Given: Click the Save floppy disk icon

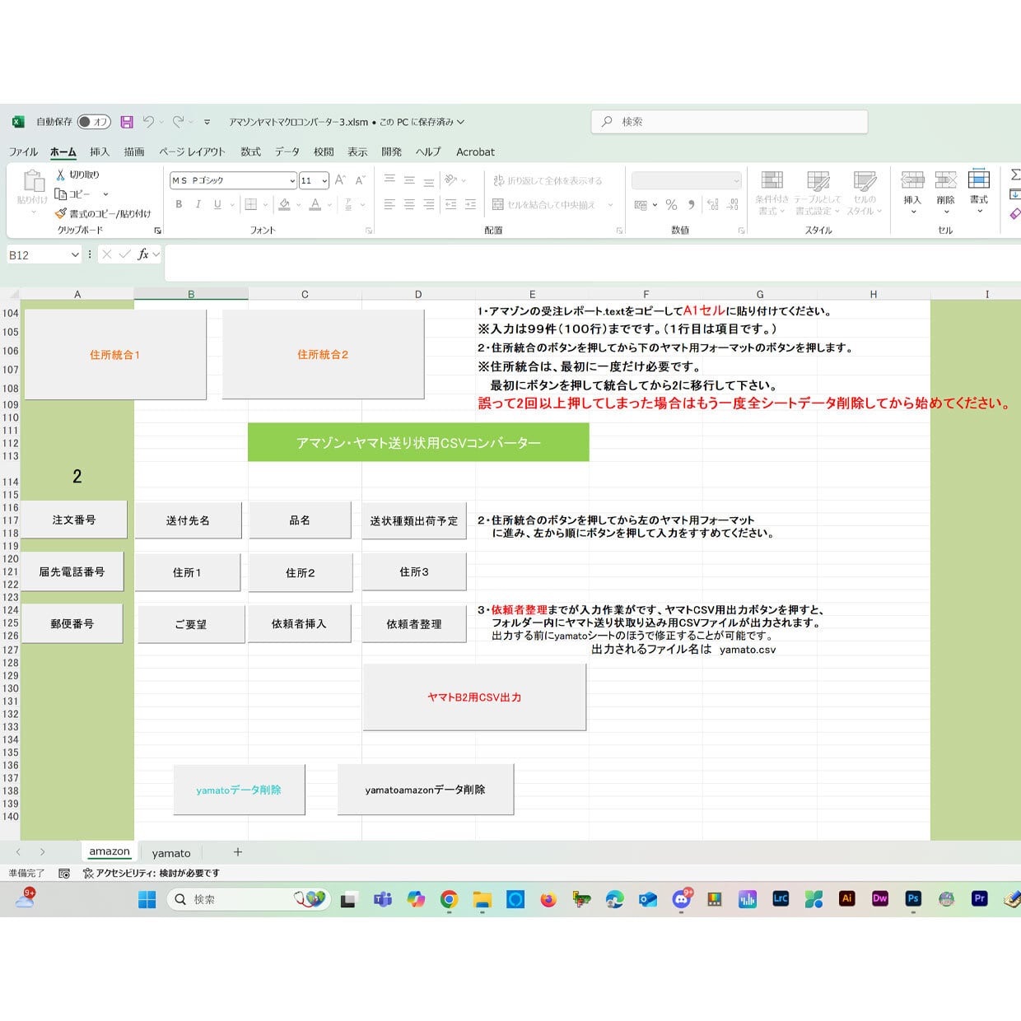Looking at the screenshot, I should tap(127, 122).
